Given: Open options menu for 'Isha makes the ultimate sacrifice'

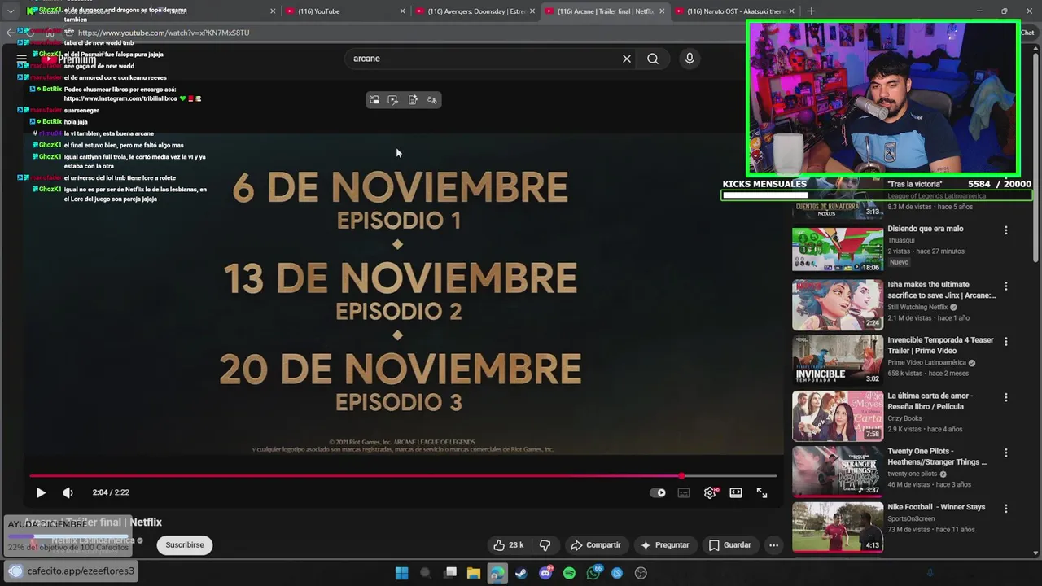Looking at the screenshot, I should (x=1006, y=286).
